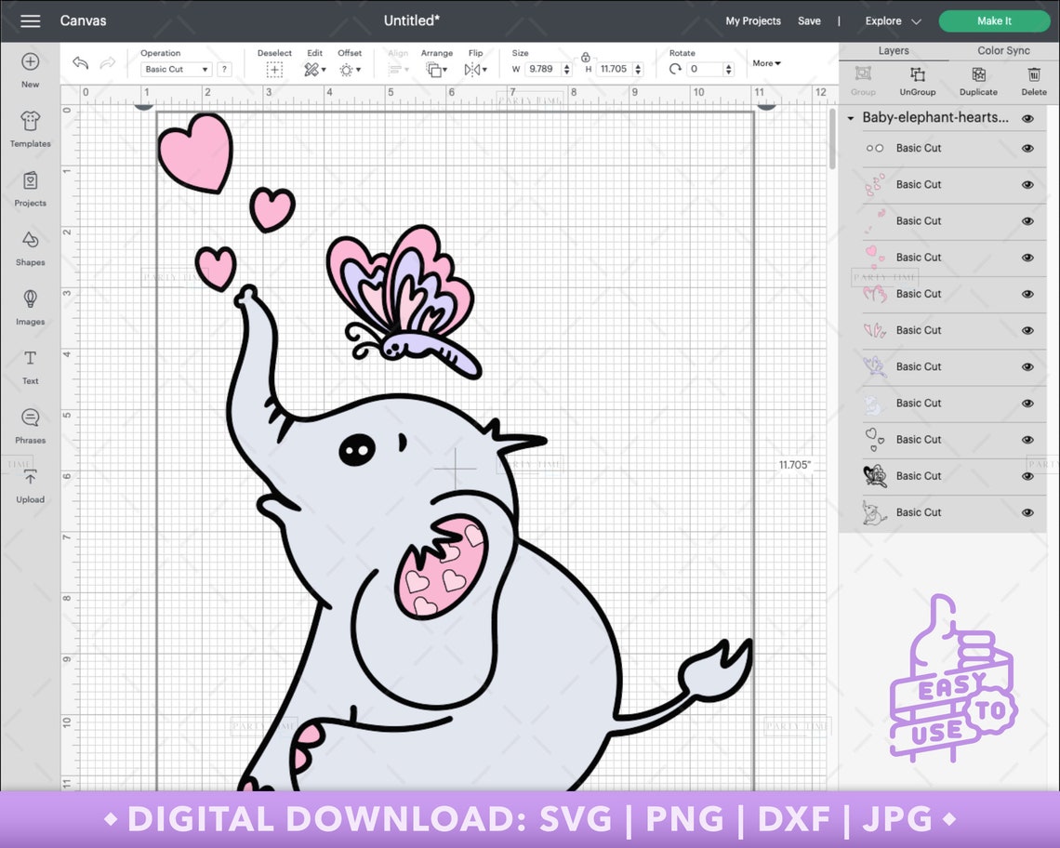Screen dimensions: 1060x848
Task: Open the Operation dropdown
Action: pyautogui.click(x=175, y=69)
